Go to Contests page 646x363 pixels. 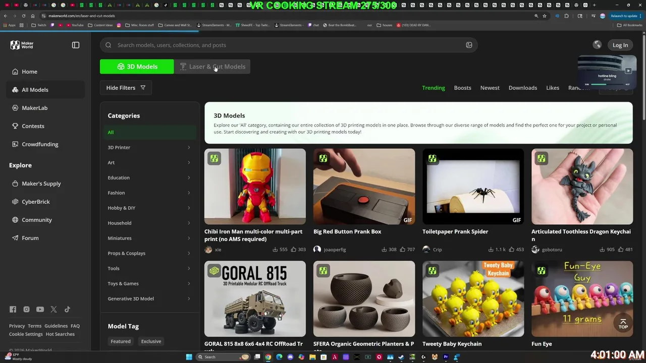click(33, 126)
